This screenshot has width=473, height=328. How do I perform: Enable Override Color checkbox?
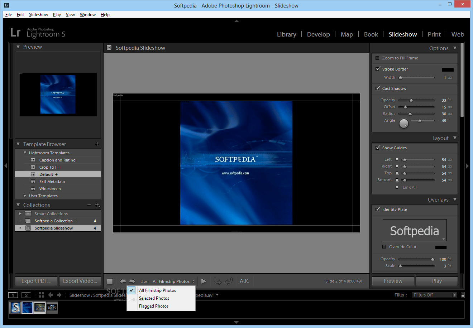click(384, 247)
